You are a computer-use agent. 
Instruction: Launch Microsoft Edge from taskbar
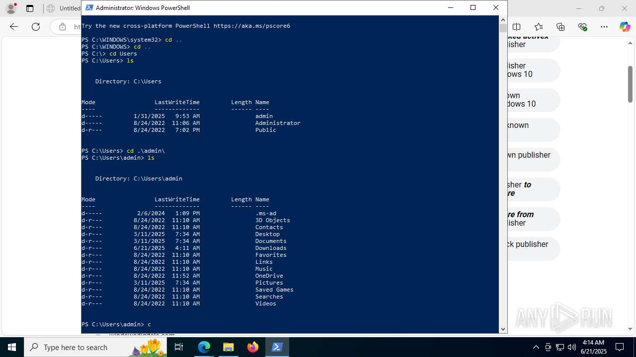tap(204, 347)
